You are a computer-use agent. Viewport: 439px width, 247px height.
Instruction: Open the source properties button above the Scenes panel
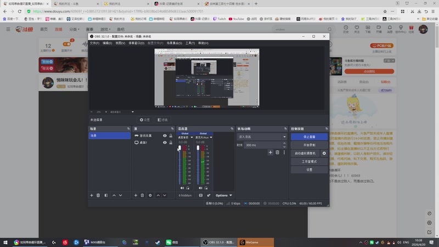(x=145, y=120)
